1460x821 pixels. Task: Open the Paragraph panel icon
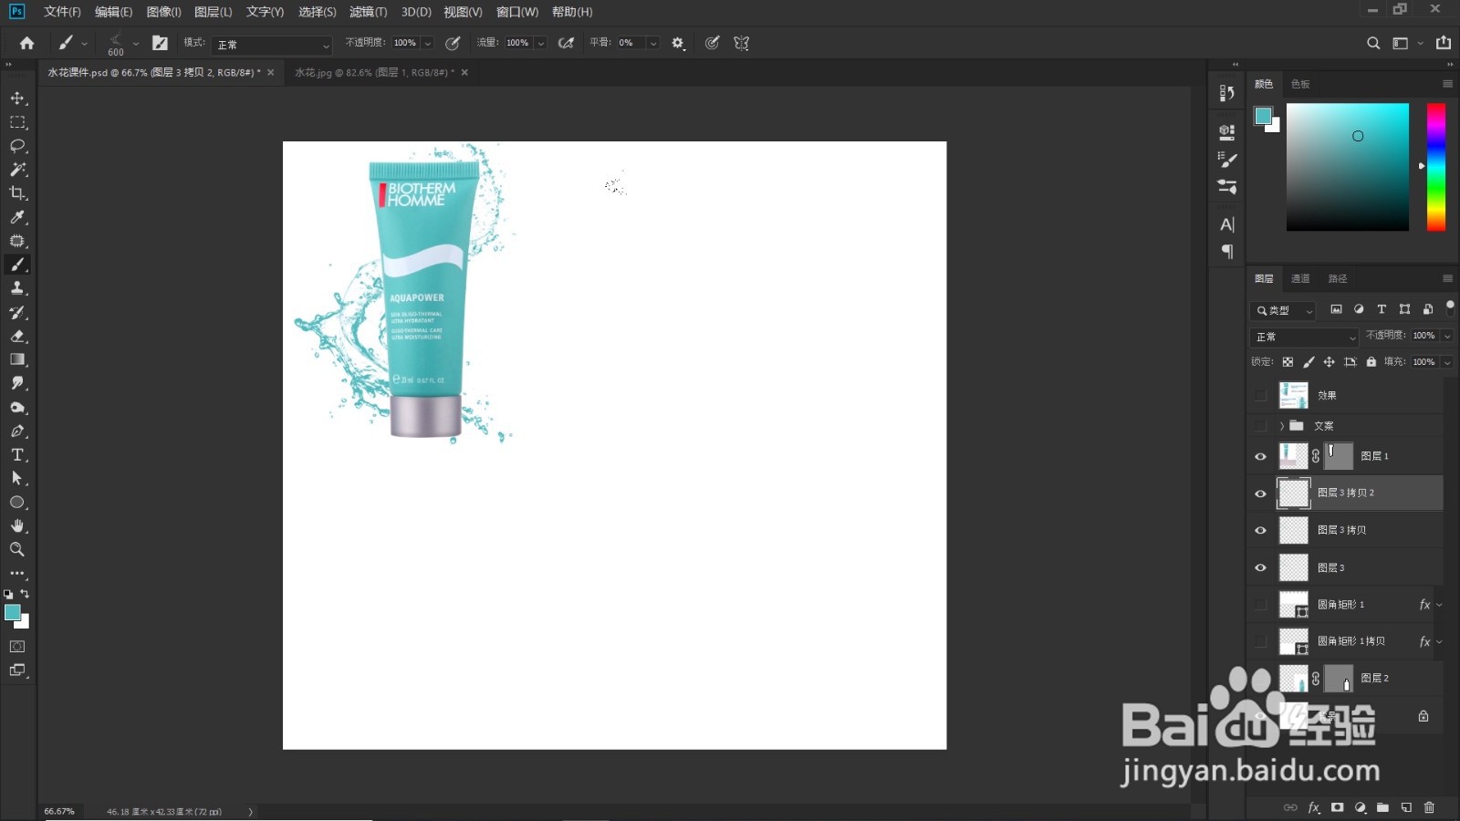pyautogui.click(x=1227, y=252)
